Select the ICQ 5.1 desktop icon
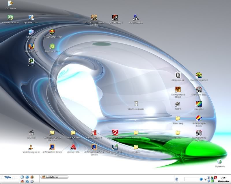 coord(31,61)
